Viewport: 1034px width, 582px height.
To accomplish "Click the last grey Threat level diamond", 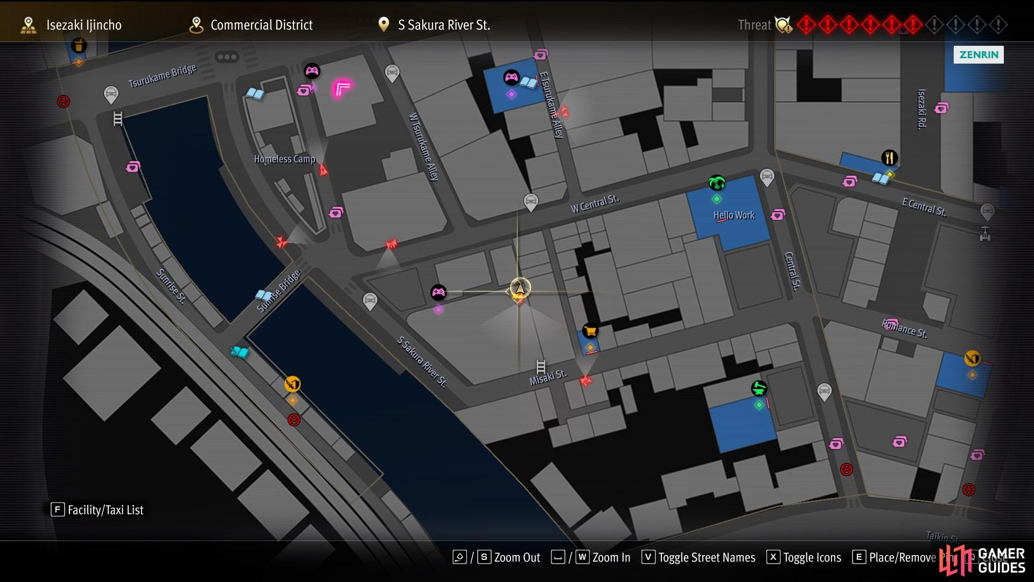I will point(998,25).
